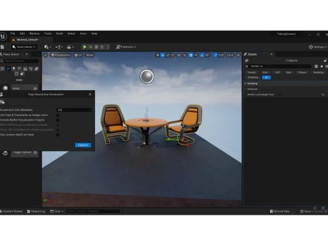Open the File menu
This screenshot has height=246, width=328.
pyautogui.click(x=12, y=33)
